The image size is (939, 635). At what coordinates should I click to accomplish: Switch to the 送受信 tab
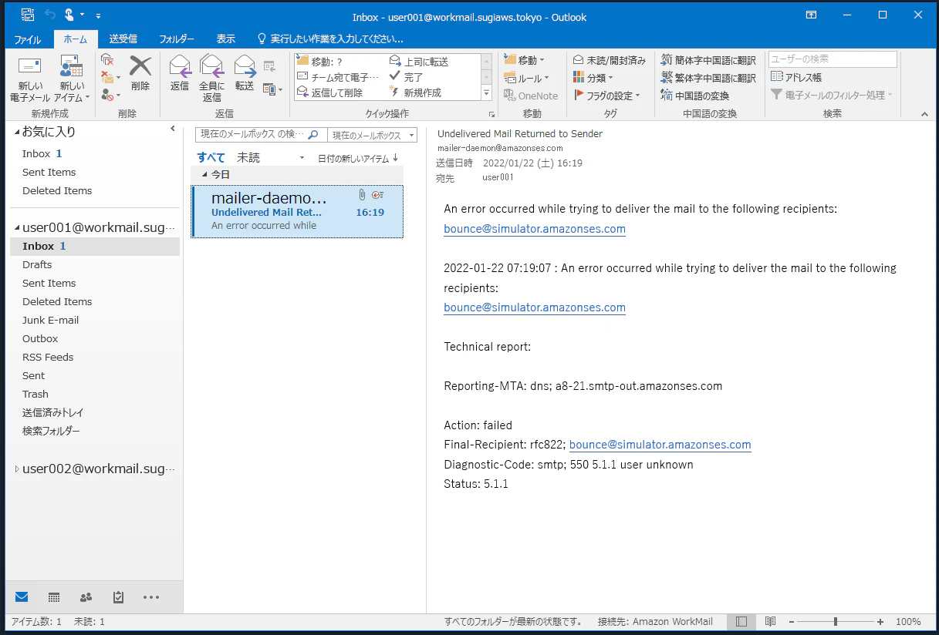123,39
